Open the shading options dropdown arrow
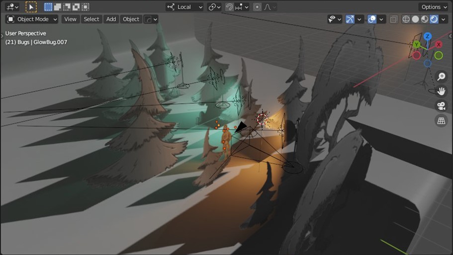Viewport: 453px width, 255px height. click(443, 19)
